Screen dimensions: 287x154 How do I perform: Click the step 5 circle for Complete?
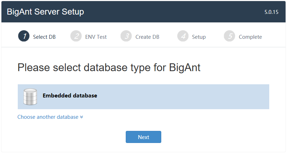point(229,36)
